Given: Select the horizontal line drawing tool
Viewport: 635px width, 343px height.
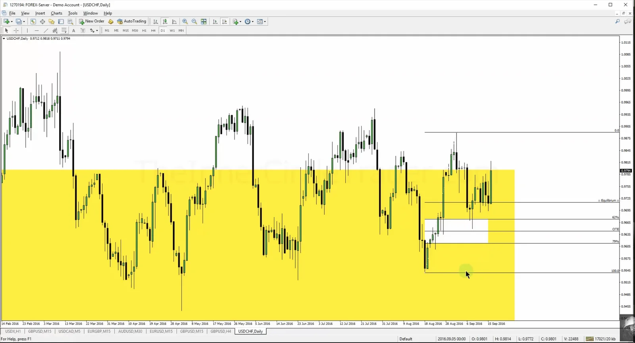Looking at the screenshot, I should pos(37,31).
